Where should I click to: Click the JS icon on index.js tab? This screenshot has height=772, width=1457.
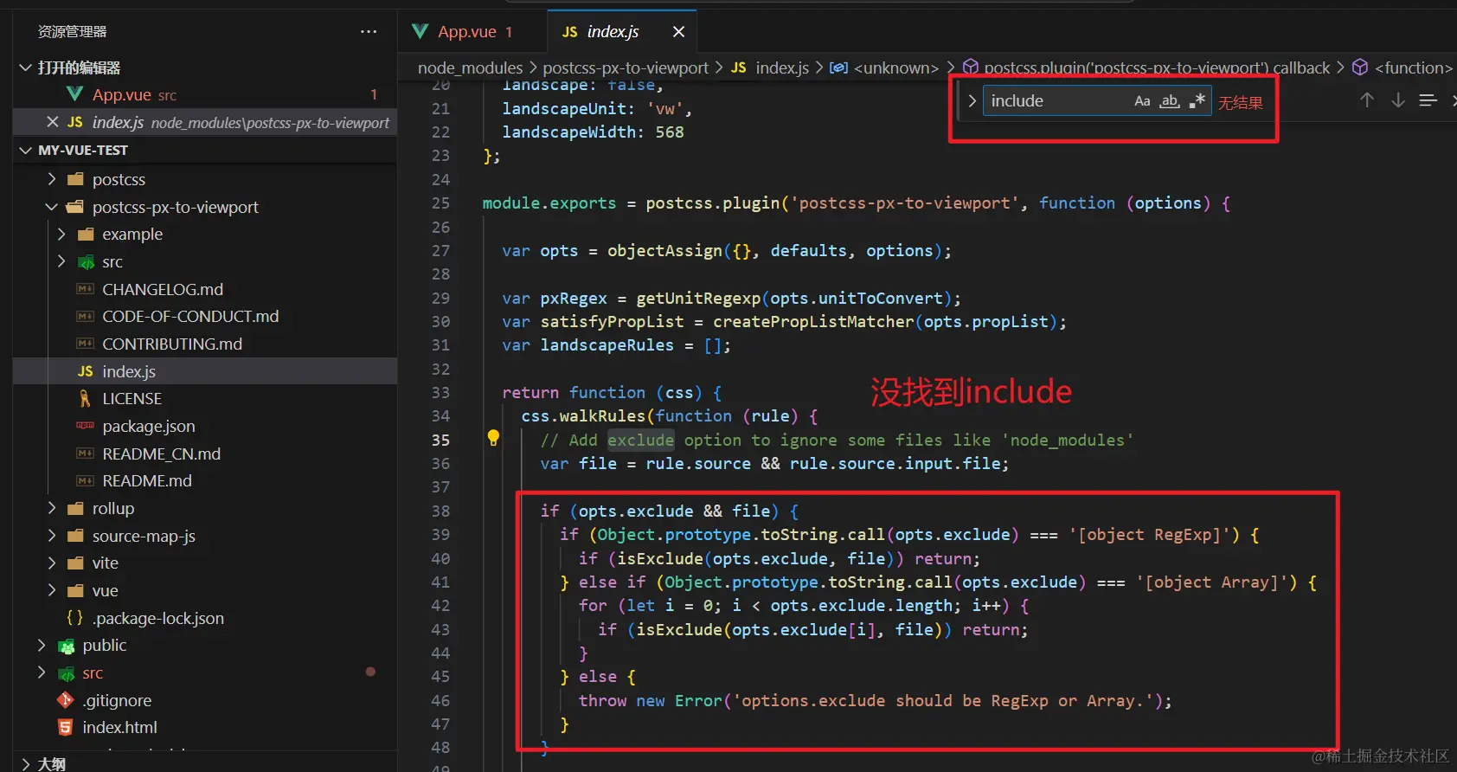569,32
